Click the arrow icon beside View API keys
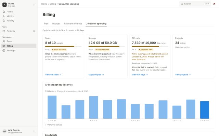The width and height of the screenshot is (219, 136). tap(147, 74)
